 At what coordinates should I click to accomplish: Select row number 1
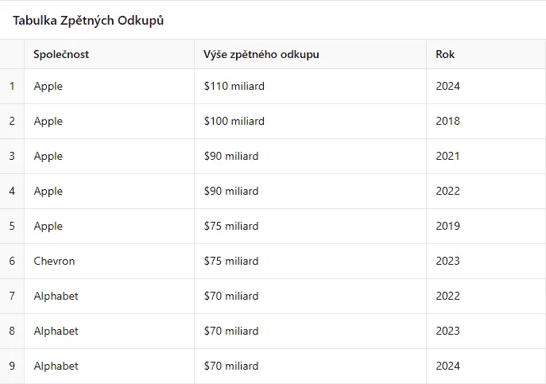pos(12,86)
